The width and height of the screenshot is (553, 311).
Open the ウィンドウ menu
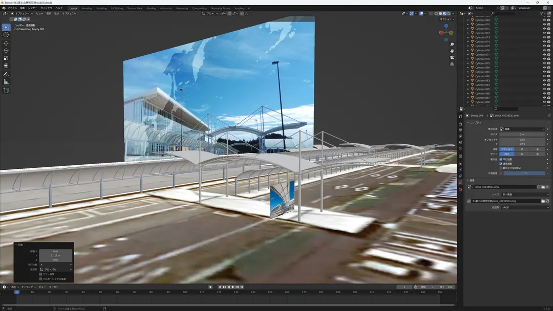click(46, 8)
